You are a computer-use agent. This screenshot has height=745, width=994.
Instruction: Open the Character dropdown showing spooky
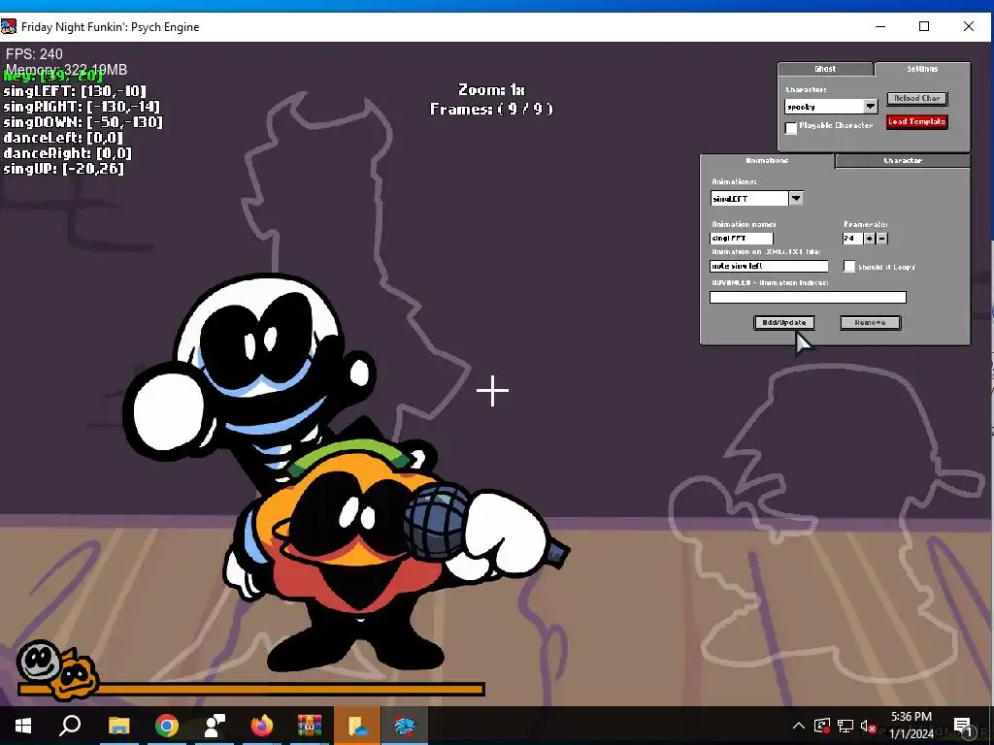coord(831,107)
